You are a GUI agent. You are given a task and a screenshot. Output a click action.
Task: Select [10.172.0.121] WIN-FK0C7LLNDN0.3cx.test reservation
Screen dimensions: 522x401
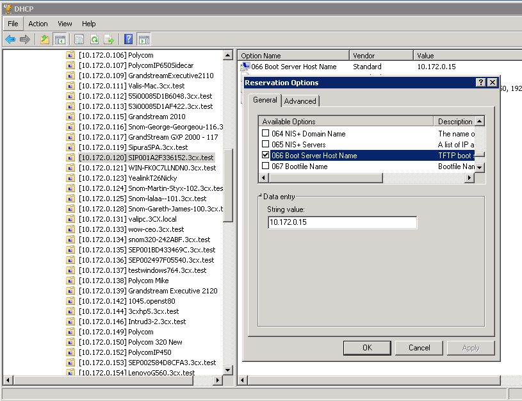(x=147, y=168)
